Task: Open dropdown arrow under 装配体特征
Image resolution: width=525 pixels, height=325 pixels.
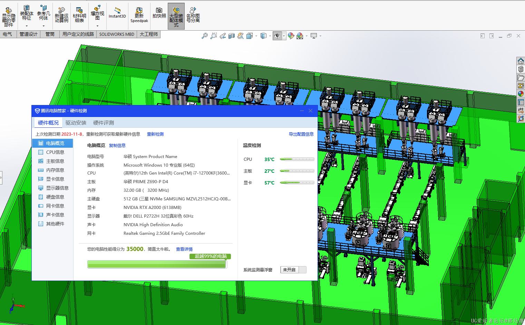Action: click(x=27, y=26)
